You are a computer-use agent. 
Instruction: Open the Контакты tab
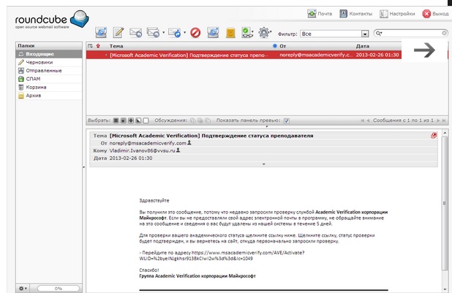[x=355, y=14]
